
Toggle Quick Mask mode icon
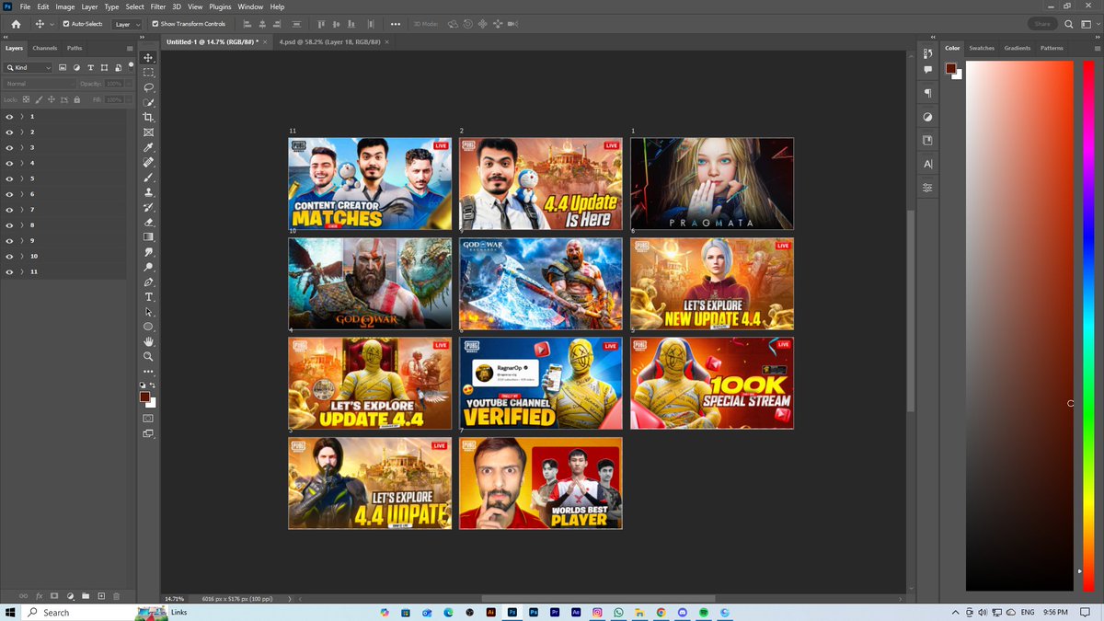coord(149,418)
